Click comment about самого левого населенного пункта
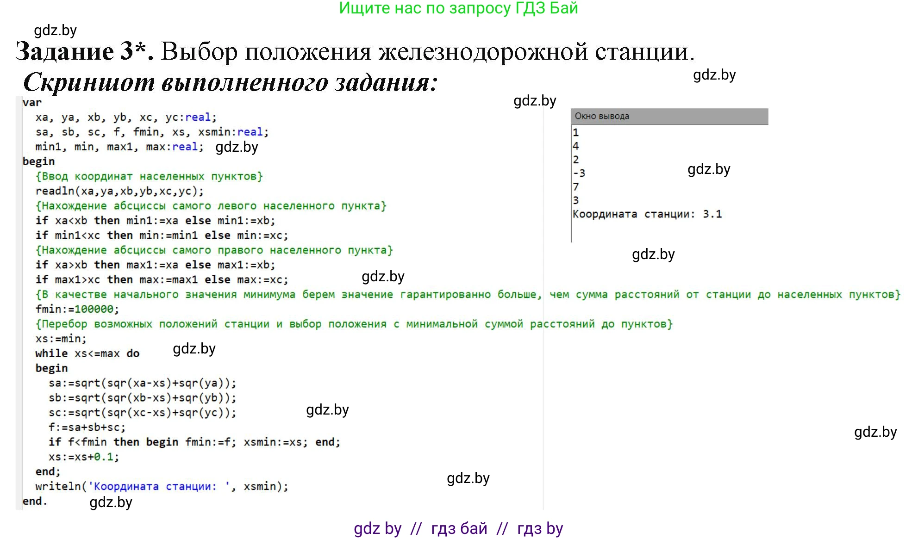 click(x=211, y=206)
